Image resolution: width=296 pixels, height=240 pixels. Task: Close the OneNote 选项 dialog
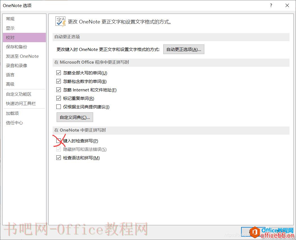pos(287,5)
